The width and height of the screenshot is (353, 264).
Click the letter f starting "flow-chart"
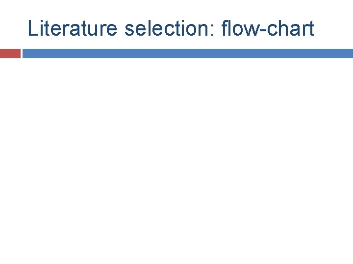[225, 28]
